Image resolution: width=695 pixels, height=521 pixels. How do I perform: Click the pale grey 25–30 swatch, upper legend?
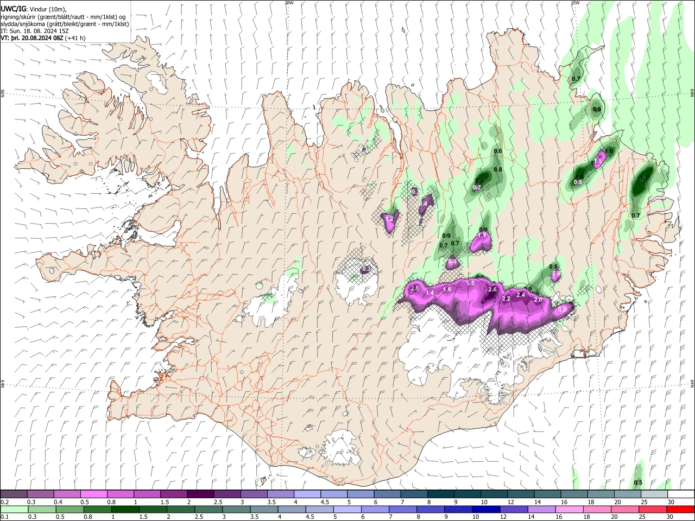pos(654,494)
